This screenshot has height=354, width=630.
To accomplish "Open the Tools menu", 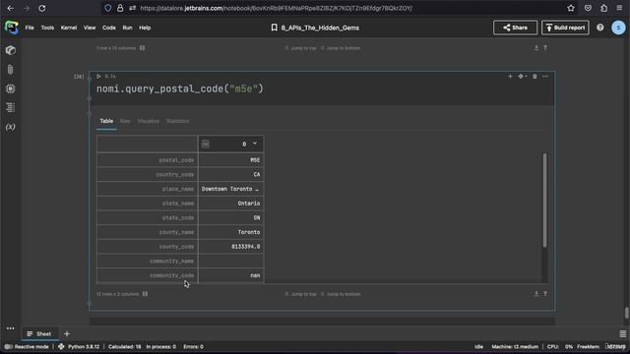I will pos(47,28).
